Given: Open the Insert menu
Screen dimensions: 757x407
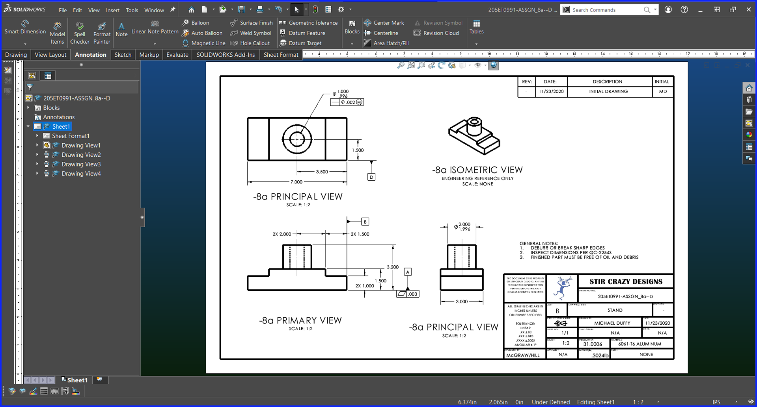Looking at the screenshot, I should (112, 10).
